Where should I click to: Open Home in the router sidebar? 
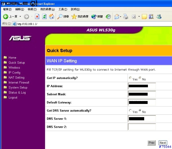(x=12, y=58)
